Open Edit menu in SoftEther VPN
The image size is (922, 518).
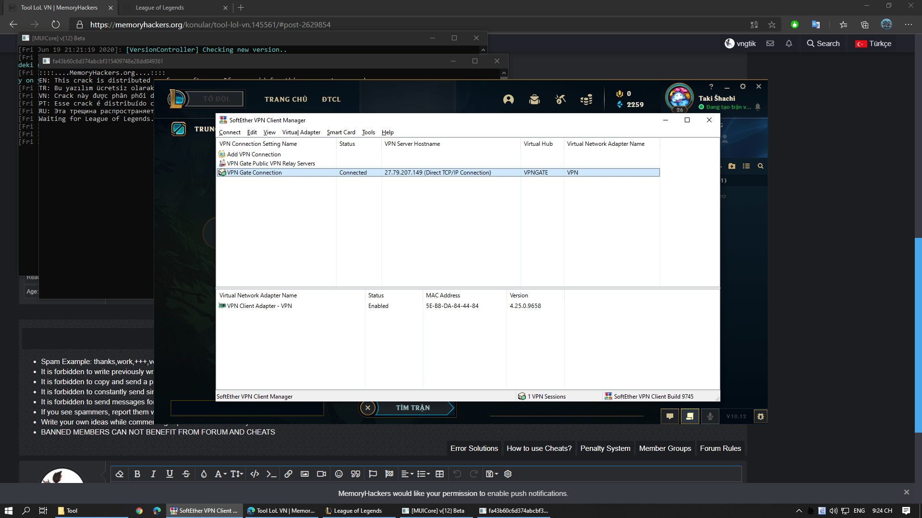click(252, 132)
